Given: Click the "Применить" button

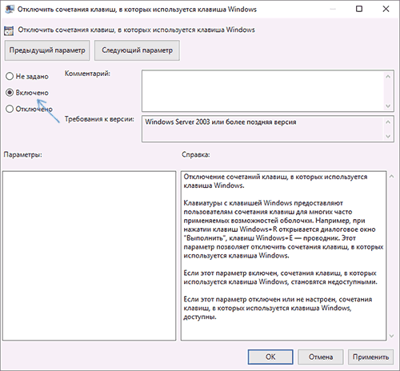Looking at the screenshot, I should [370, 357].
